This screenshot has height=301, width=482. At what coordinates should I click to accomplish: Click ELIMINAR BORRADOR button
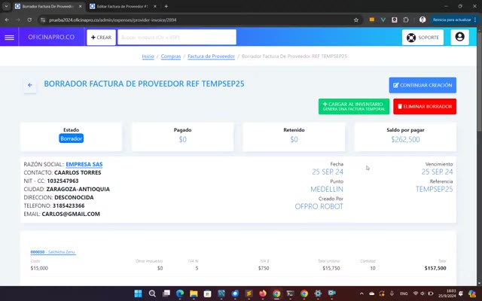[x=425, y=106]
